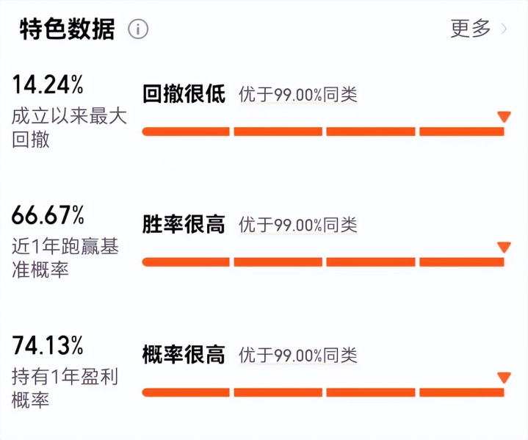
Task: Click the triangle marker above 概率很高 bar
Action: click(x=504, y=378)
